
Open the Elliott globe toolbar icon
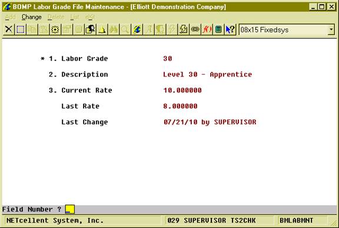coord(137,29)
